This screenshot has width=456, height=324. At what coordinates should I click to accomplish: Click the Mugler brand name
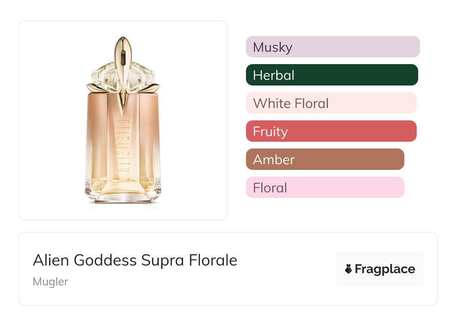pos(50,282)
